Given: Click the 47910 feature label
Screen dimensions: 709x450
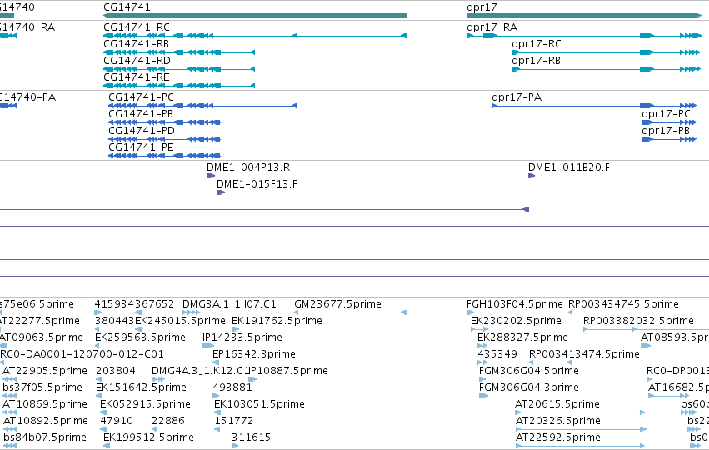Looking at the screenshot, I should coord(117,421).
